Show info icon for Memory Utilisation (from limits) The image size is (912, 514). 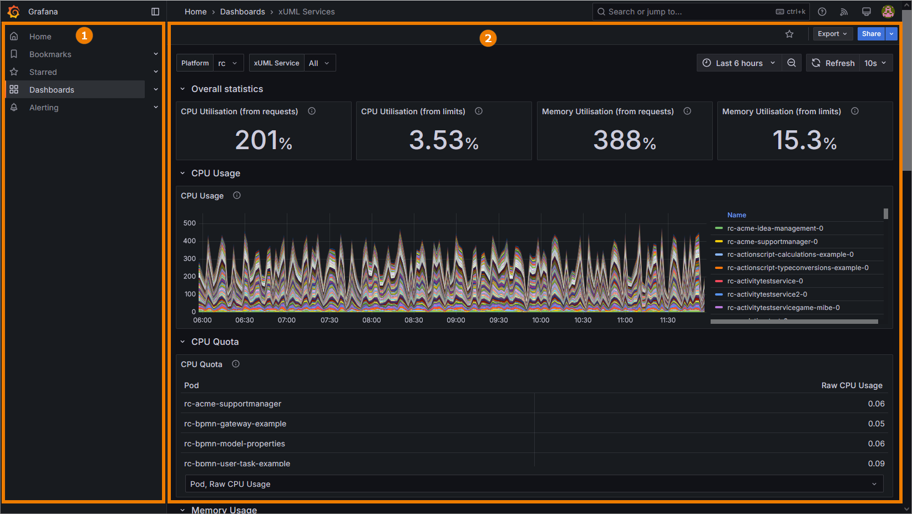pyautogui.click(x=855, y=111)
